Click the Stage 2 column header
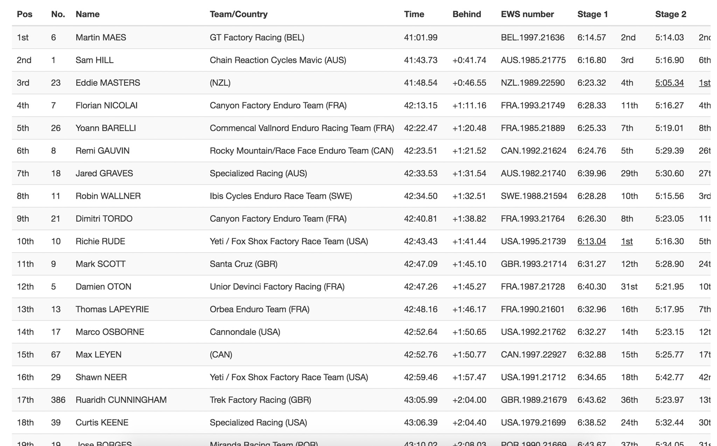Image resolution: width=717 pixels, height=446 pixels. tap(670, 14)
